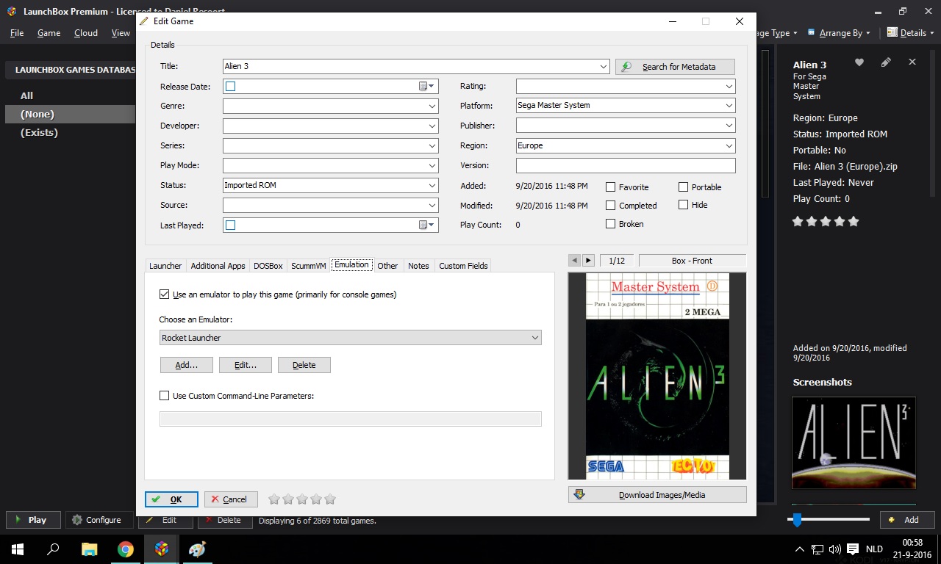Show previous image with left arrow button
The height and width of the screenshot is (564, 941).
point(575,261)
